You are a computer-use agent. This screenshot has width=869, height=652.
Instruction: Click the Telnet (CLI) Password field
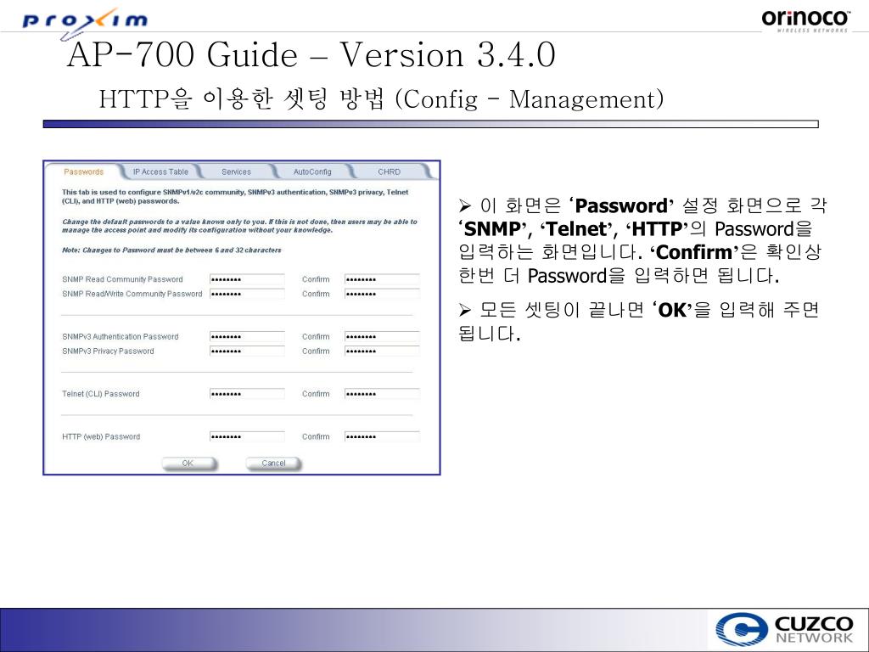247,394
